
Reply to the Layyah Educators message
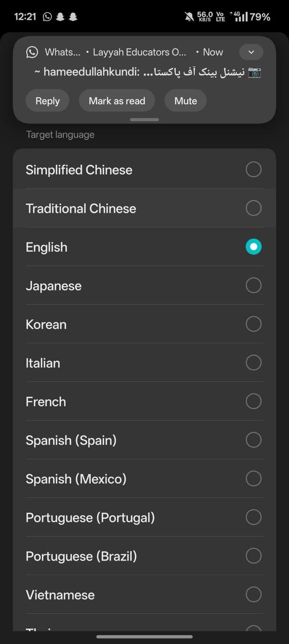click(x=47, y=100)
